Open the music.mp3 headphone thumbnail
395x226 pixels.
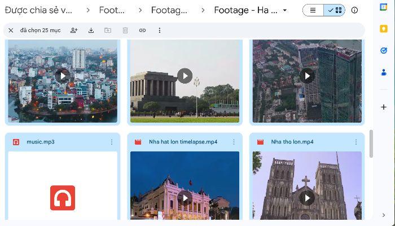click(63, 198)
